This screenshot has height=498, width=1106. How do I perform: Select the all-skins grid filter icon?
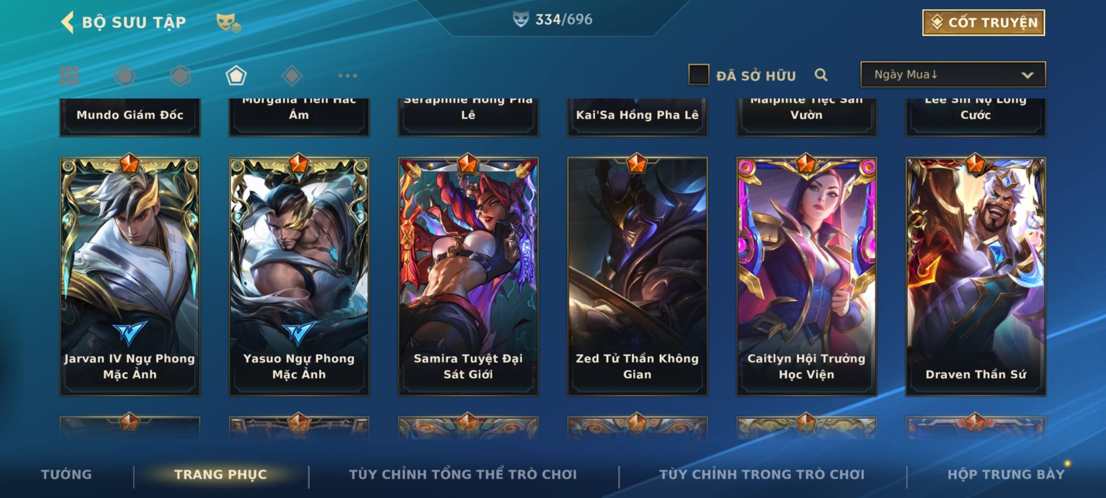coord(69,76)
